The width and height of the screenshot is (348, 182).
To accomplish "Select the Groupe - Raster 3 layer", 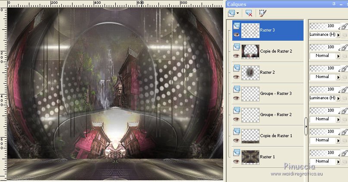I will click(276, 94).
